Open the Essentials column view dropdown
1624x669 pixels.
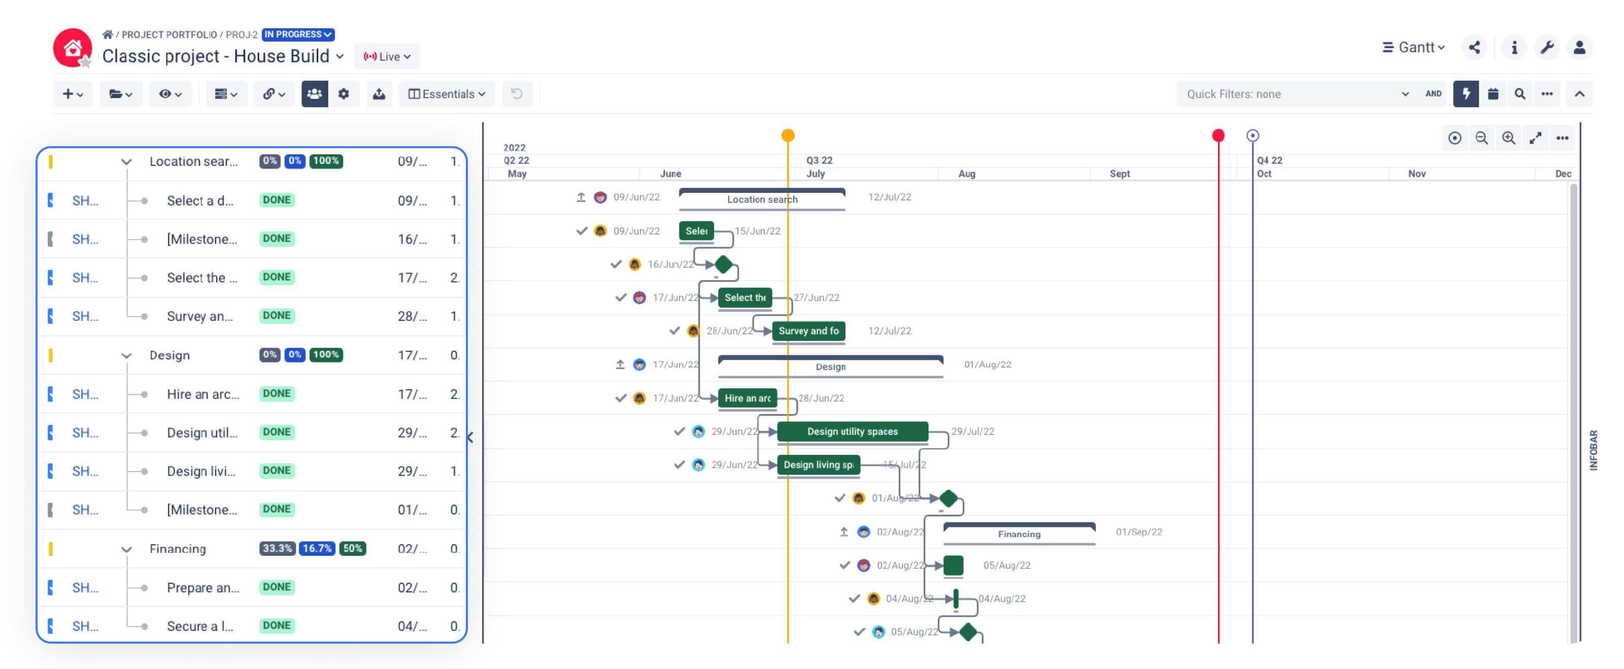(447, 94)
